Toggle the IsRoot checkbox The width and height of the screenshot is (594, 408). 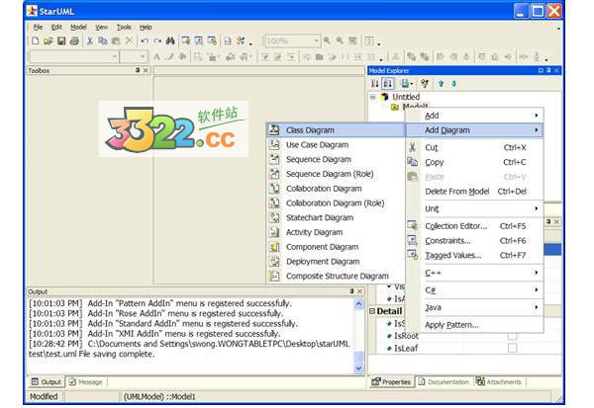[x=512, y=336]
